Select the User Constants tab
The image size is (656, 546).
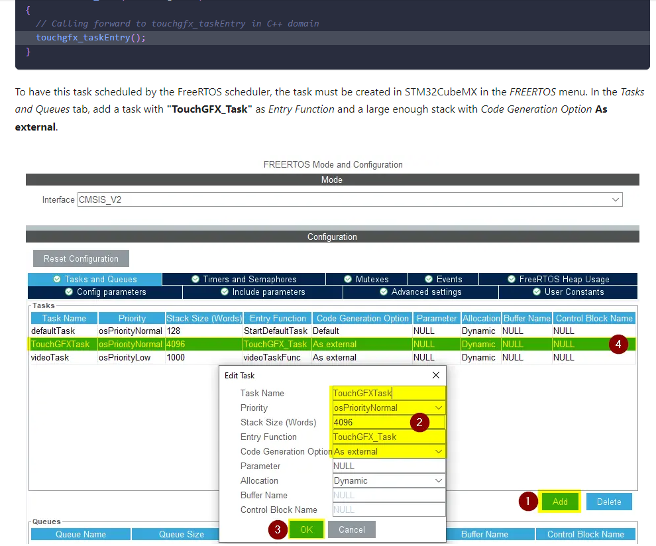click(568, 292)
